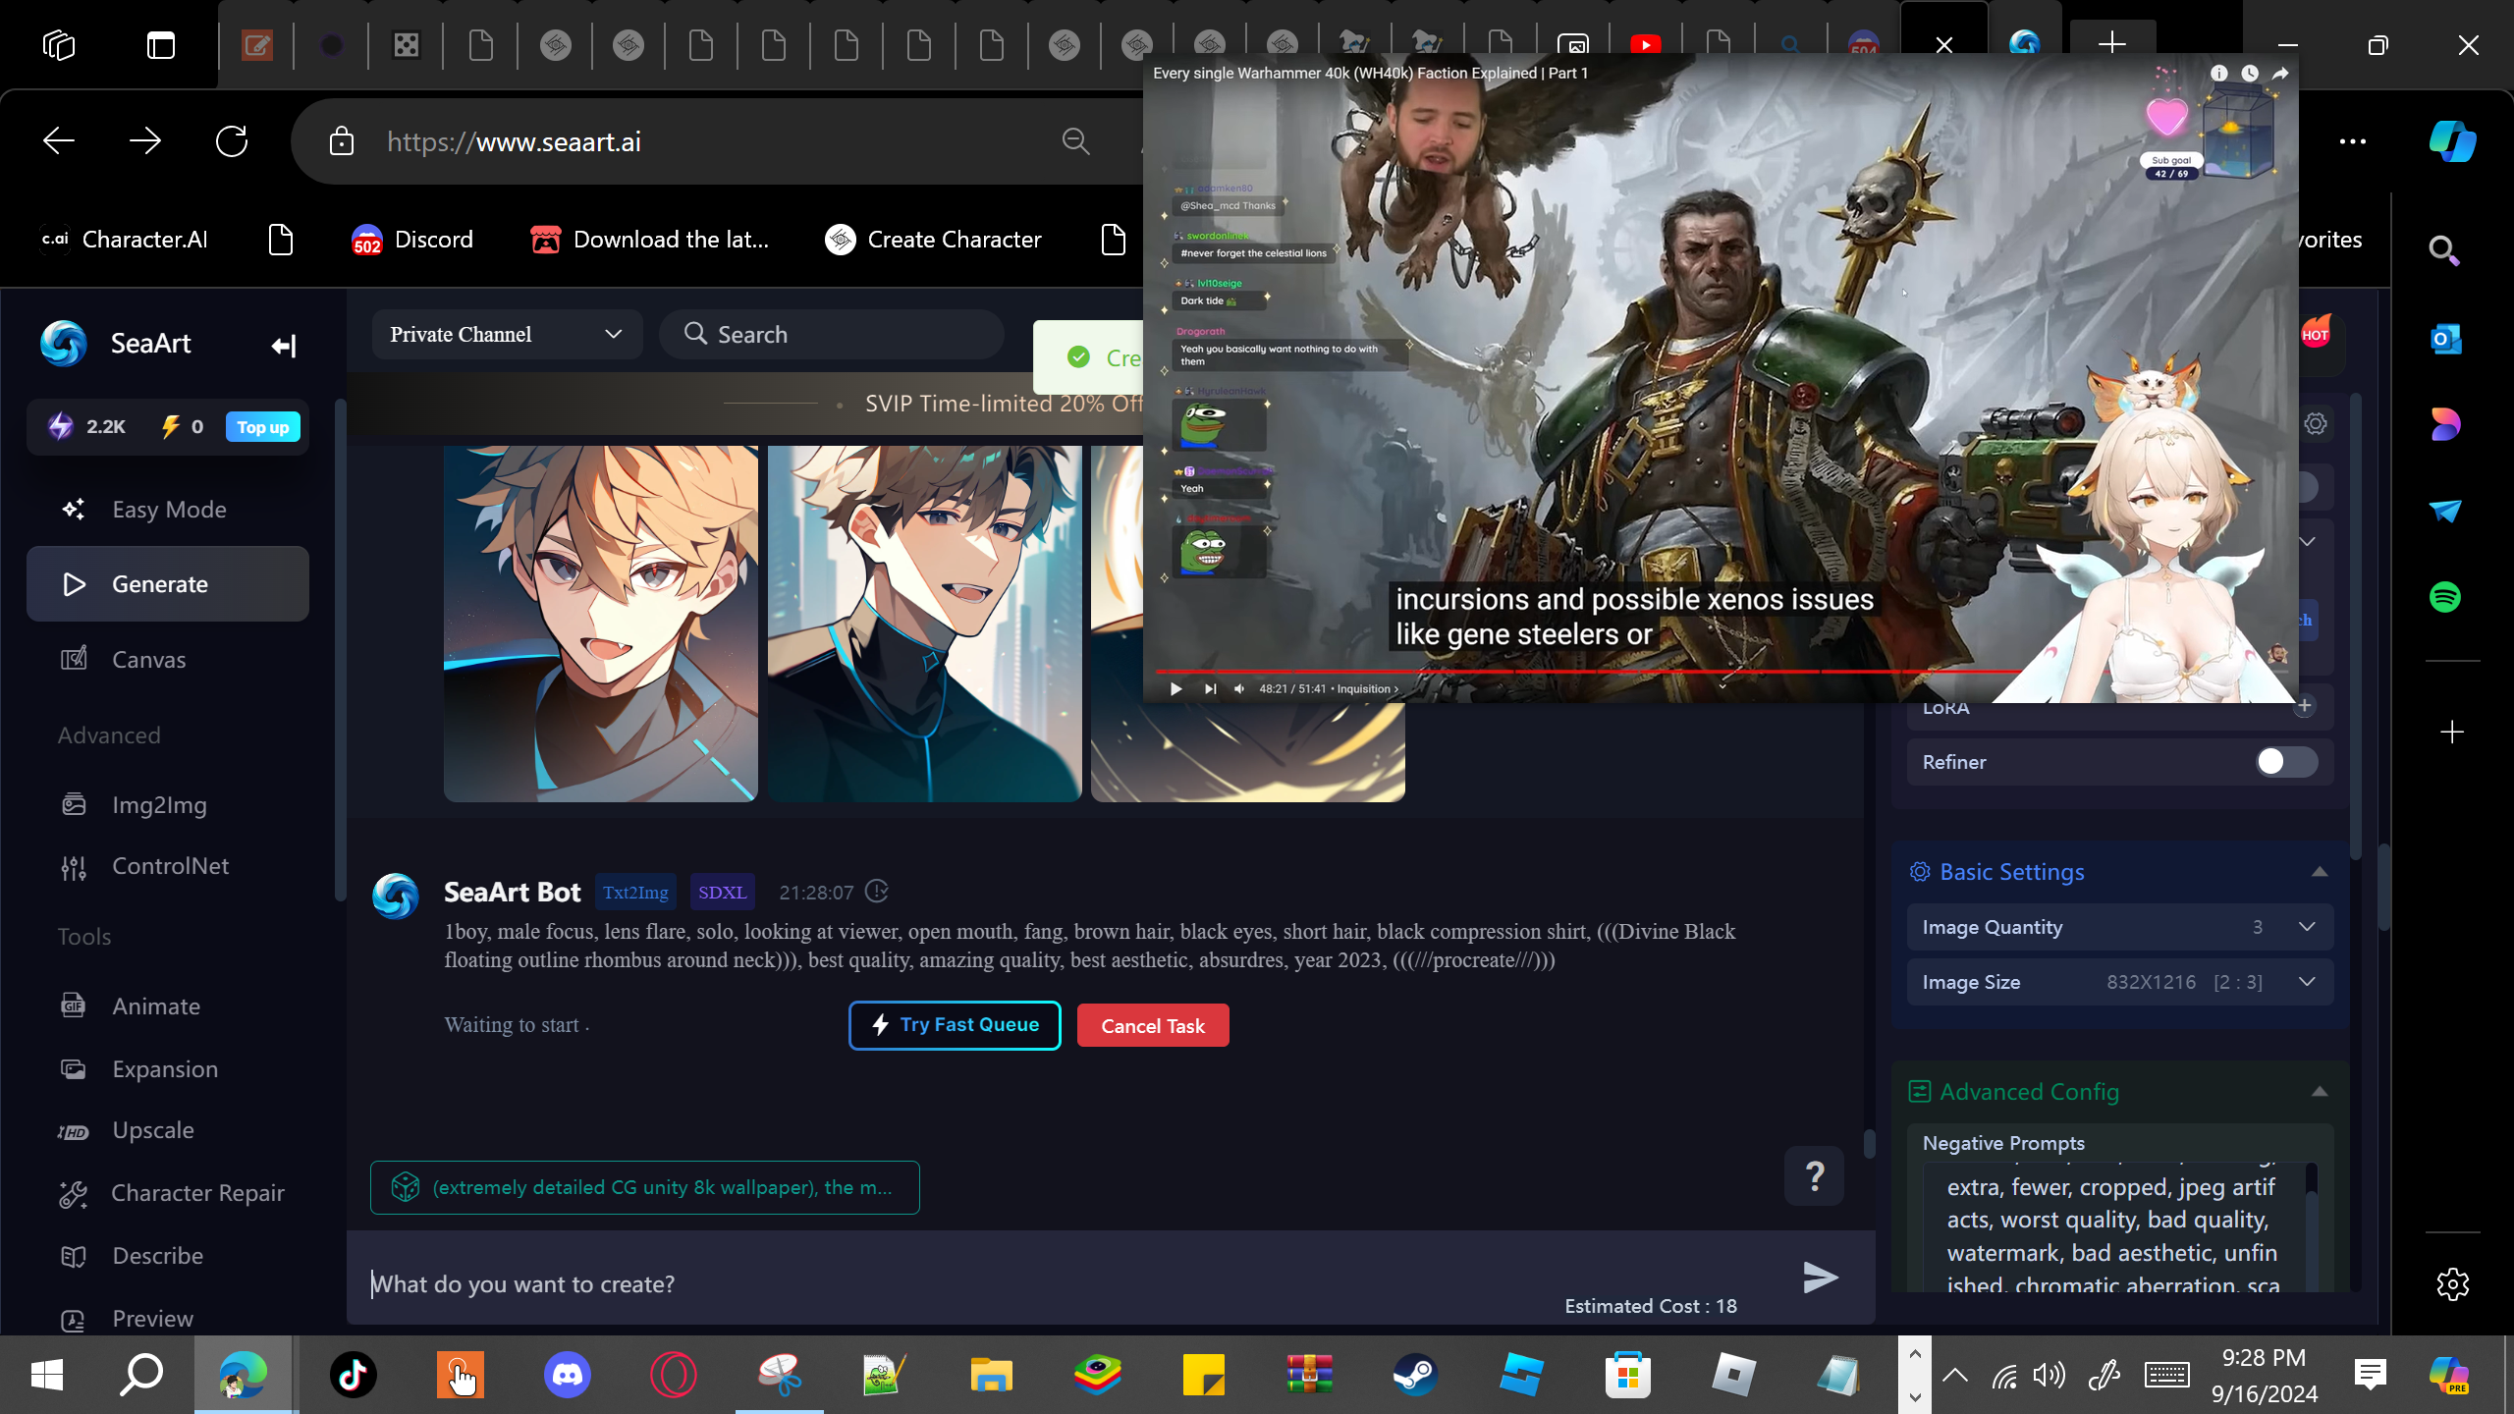This screenshot has width=2514, height=1414.
Task: Click the Txt2Img tag
Action: click(635, 893)
